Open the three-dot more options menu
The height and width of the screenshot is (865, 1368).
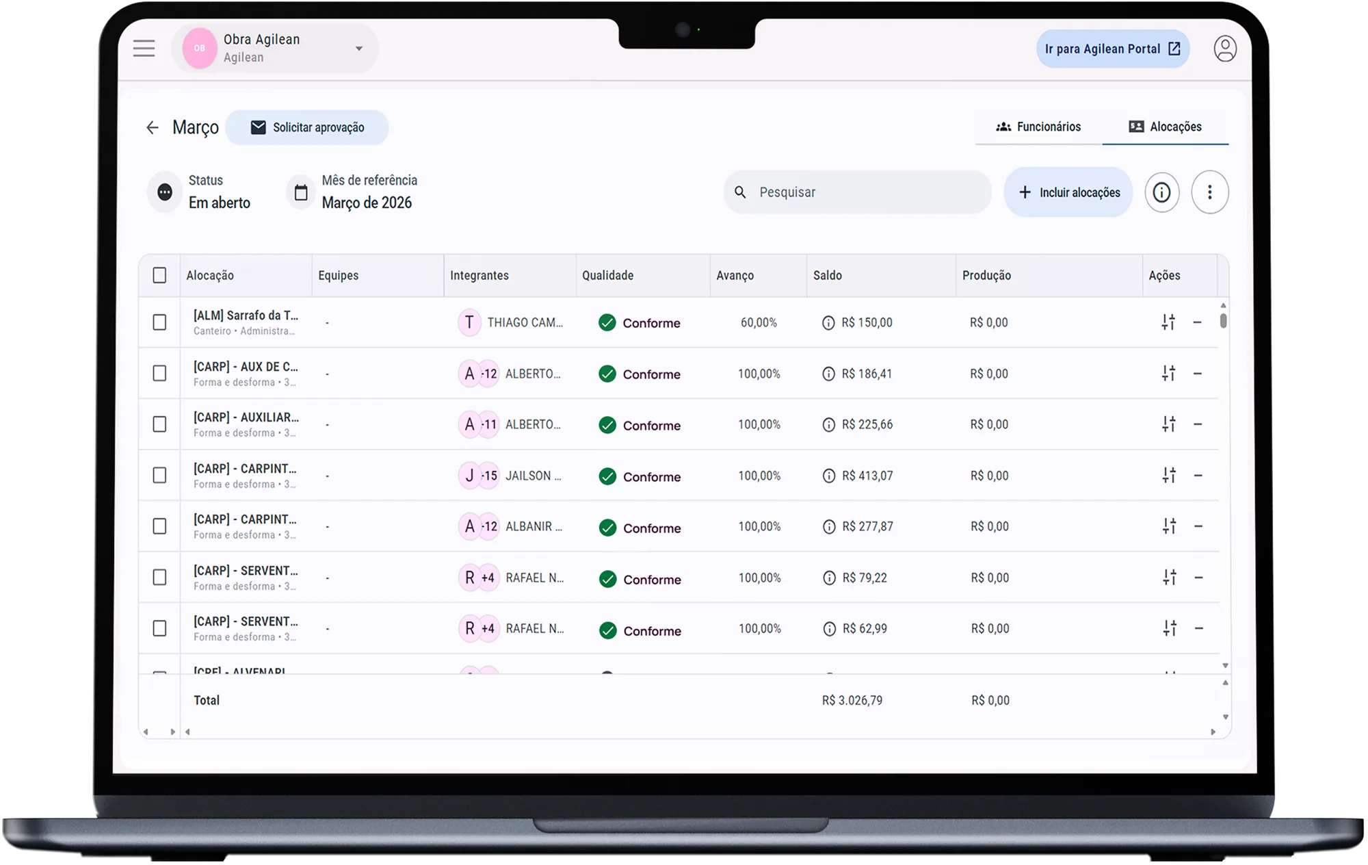1209,192
